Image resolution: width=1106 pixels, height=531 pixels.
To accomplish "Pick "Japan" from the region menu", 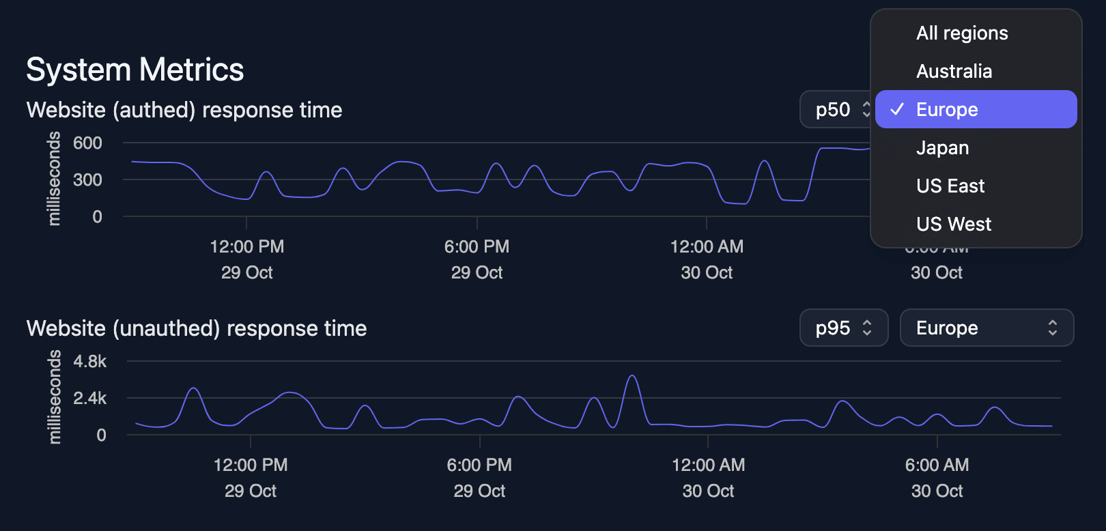I will [942, 147].
